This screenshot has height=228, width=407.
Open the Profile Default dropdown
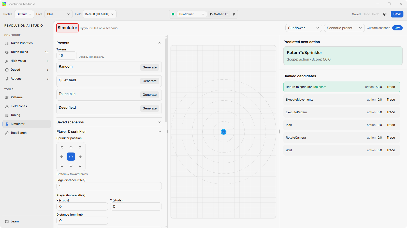coord(24,14)
